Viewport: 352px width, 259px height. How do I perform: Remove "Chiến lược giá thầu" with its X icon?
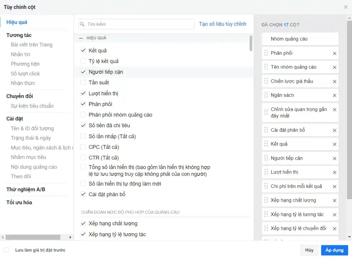335,81
